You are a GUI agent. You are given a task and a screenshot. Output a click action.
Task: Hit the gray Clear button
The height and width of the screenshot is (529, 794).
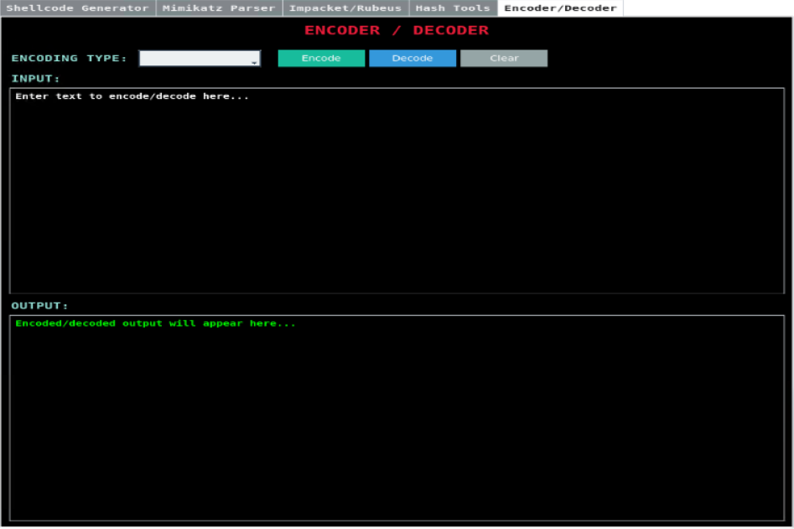coord(504,59)
